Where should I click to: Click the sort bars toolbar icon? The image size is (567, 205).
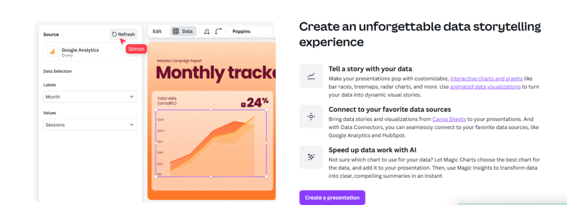click(x=207, y=32)
